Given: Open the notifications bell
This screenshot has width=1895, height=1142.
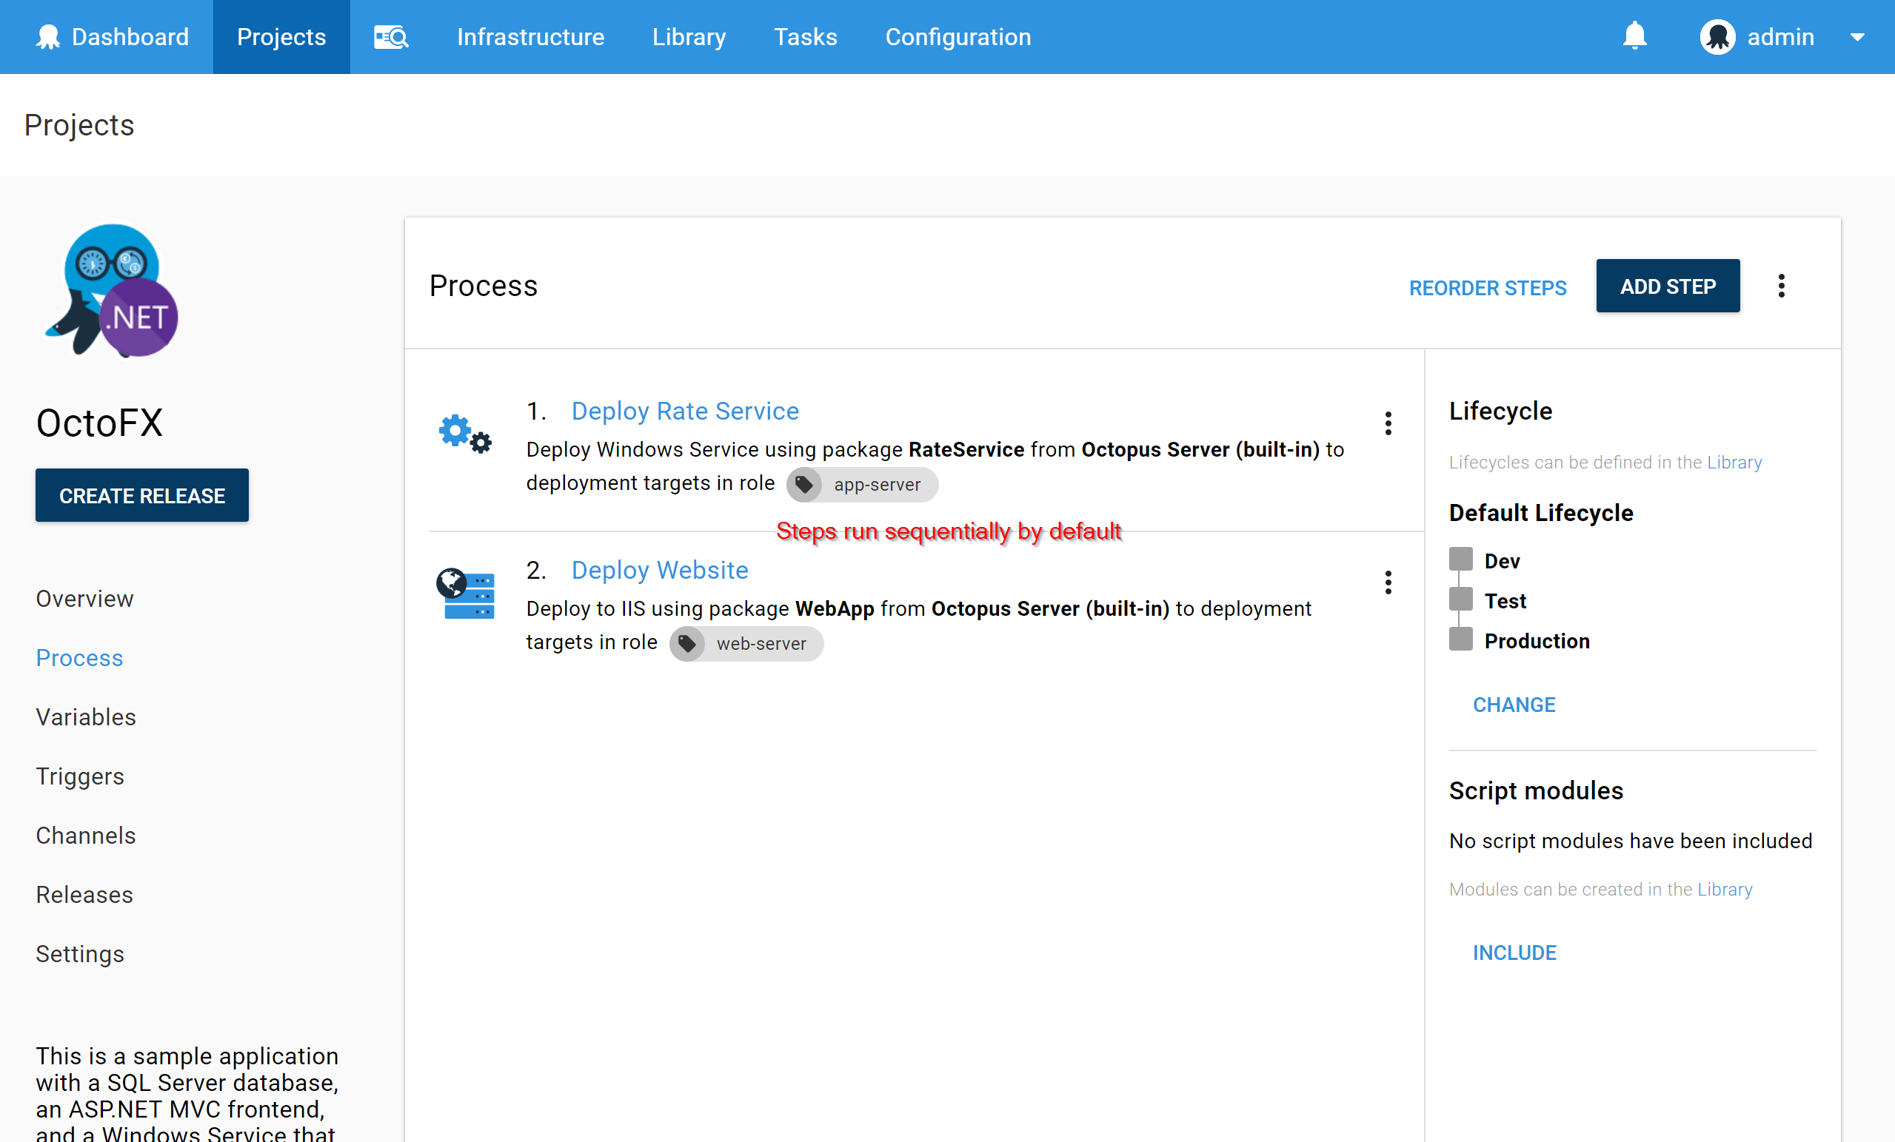Looking at the screenshot, I should click(x=1634, y=36).
